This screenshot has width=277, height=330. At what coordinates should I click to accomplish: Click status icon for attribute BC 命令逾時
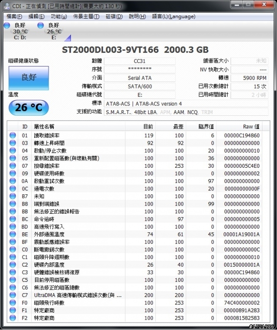click(13, 219)
